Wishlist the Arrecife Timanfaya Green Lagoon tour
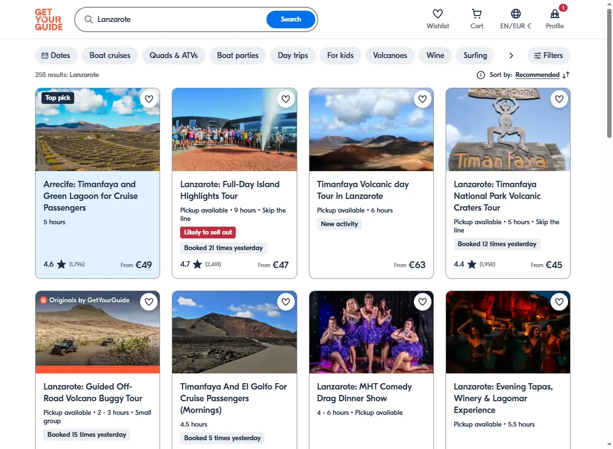 149,99
